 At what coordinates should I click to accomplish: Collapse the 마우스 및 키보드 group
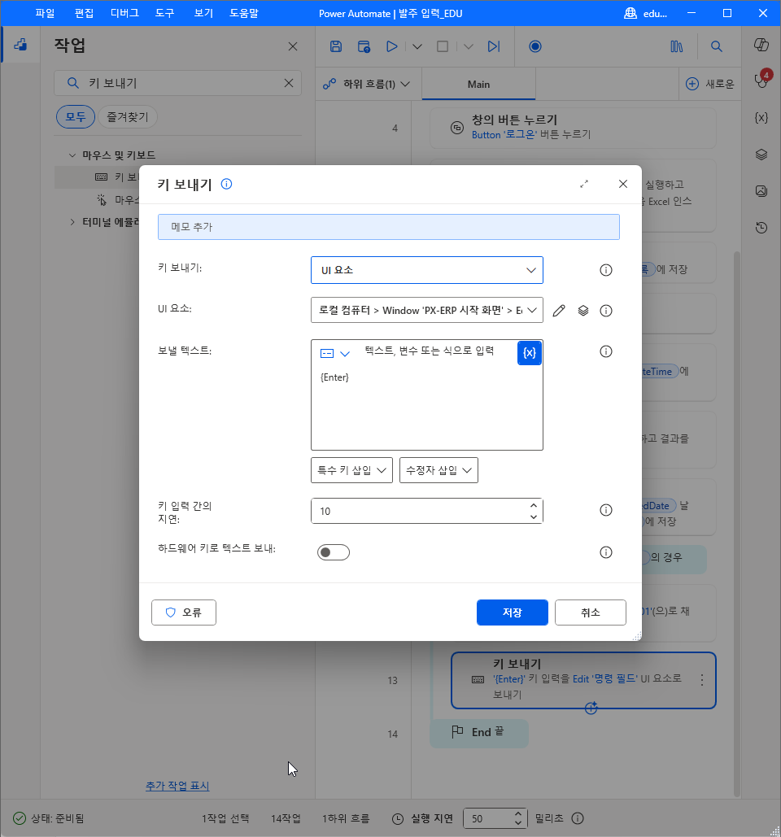tap(72, 155)
